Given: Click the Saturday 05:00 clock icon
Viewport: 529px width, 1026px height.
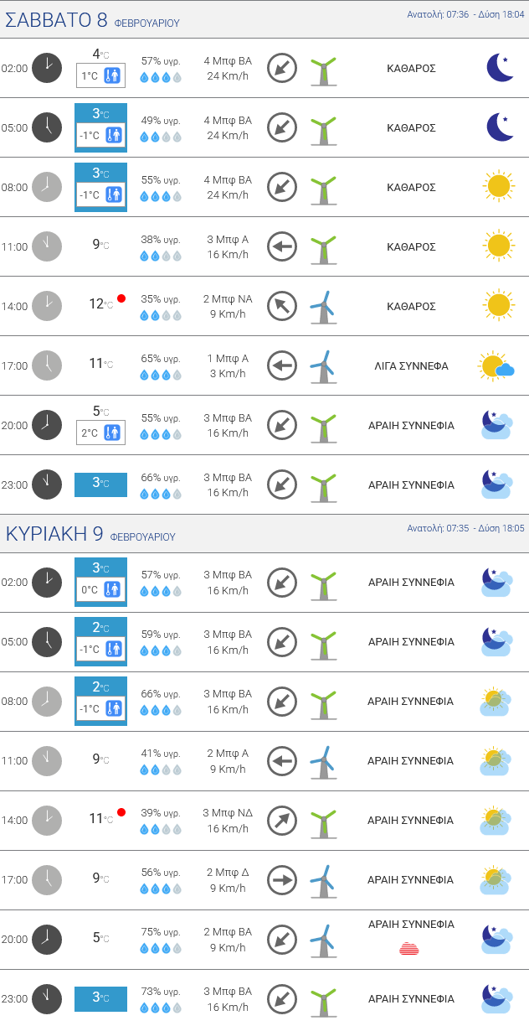Looking at the screenshot, I should click(x=47, y=127).
